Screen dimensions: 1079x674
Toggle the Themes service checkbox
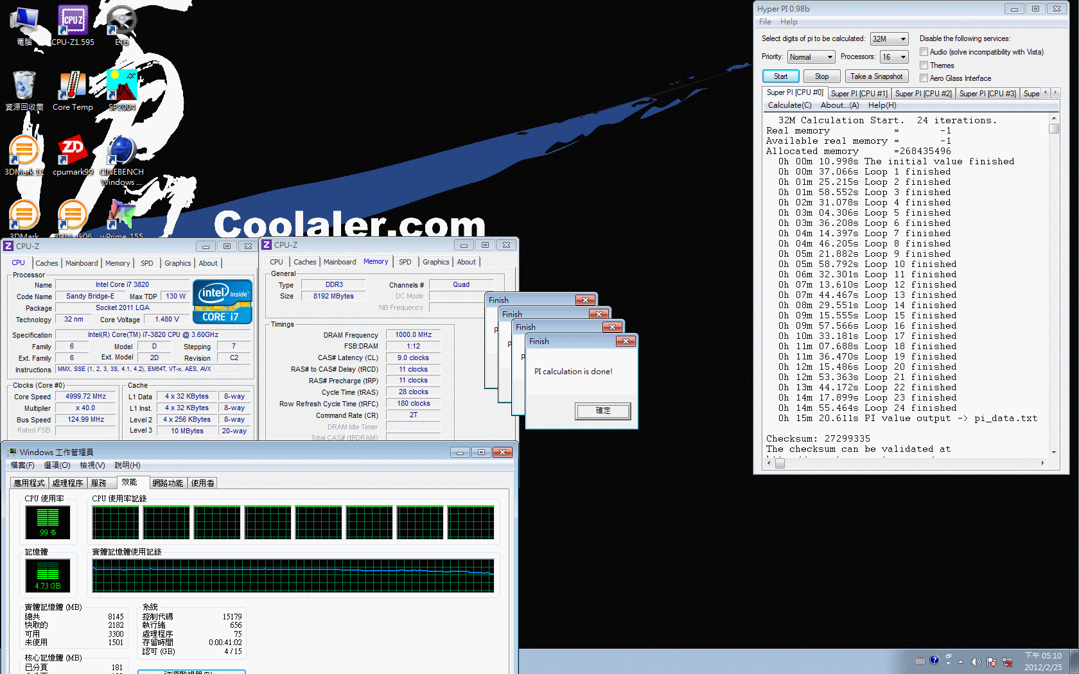coord(924,65)
